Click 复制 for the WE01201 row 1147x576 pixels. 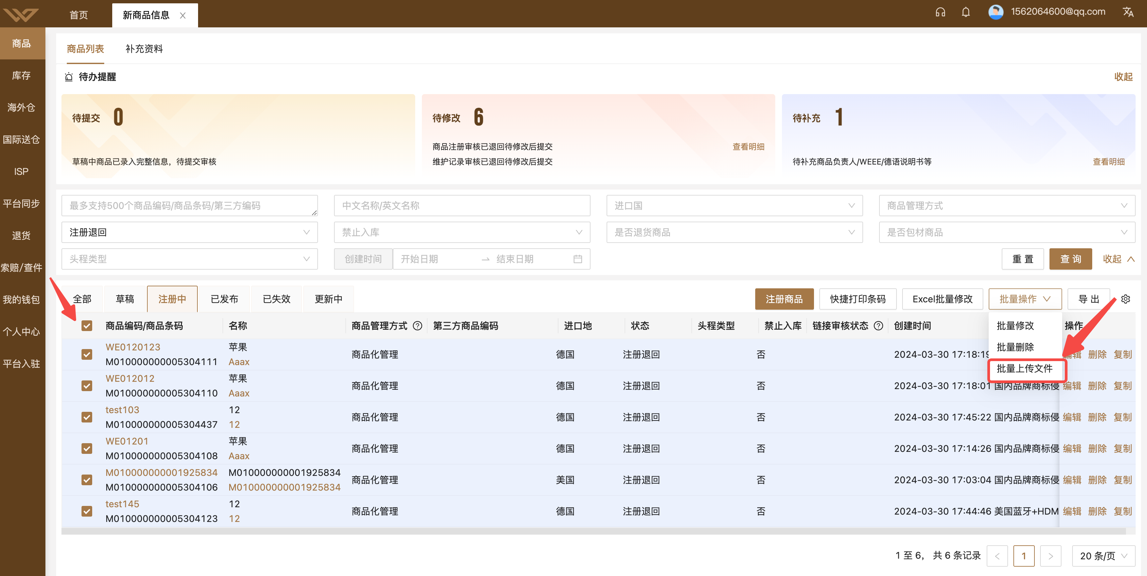coord(1123,448)
